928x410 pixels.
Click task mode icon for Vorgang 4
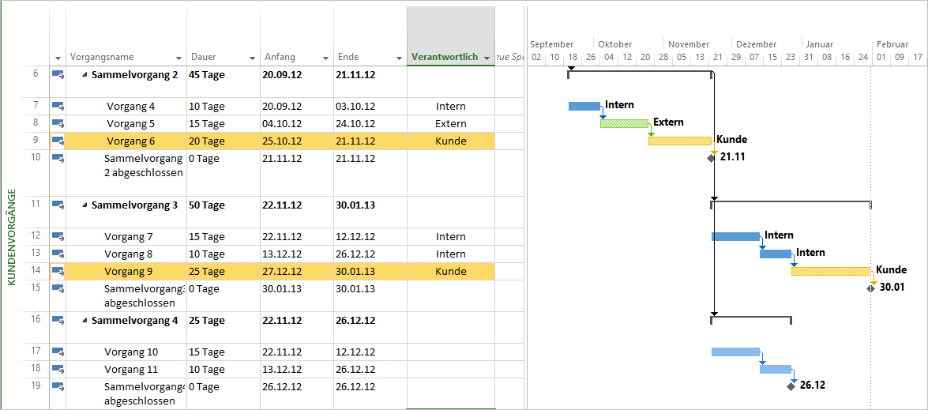click(58, 106)
